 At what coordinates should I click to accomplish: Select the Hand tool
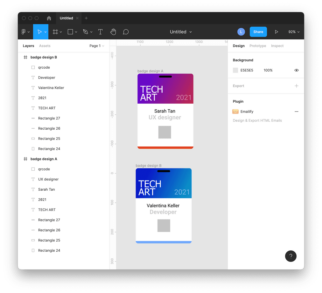(113, 32)
